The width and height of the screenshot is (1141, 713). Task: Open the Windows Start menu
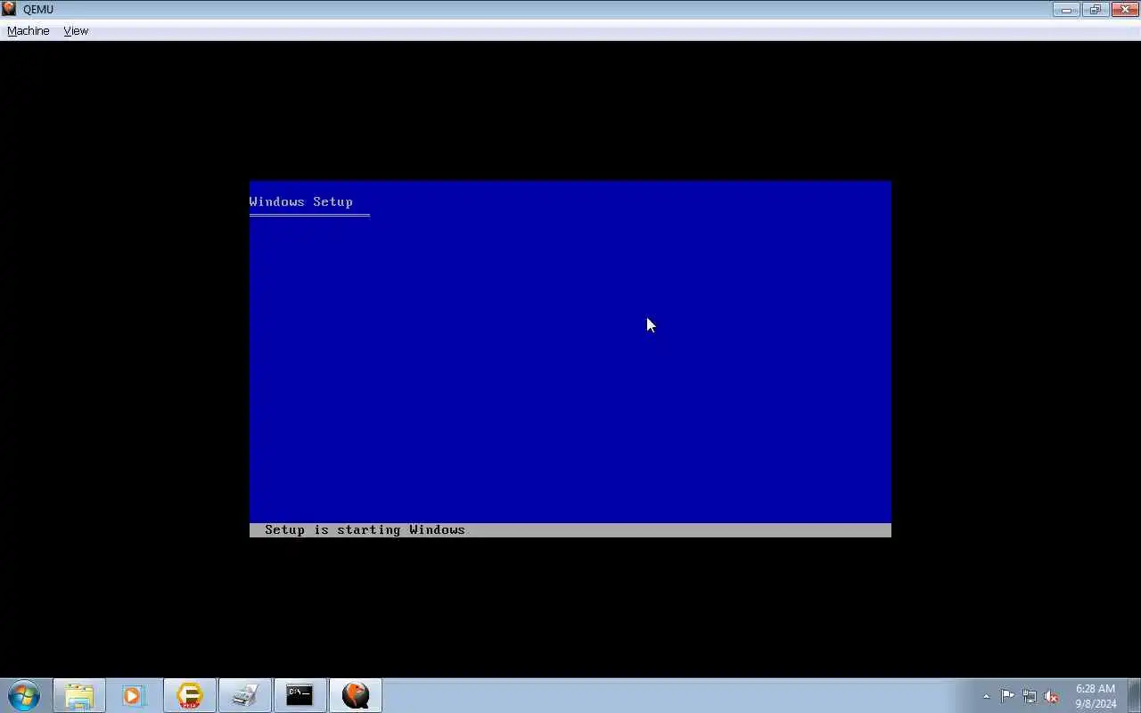(x=24, y=695)
